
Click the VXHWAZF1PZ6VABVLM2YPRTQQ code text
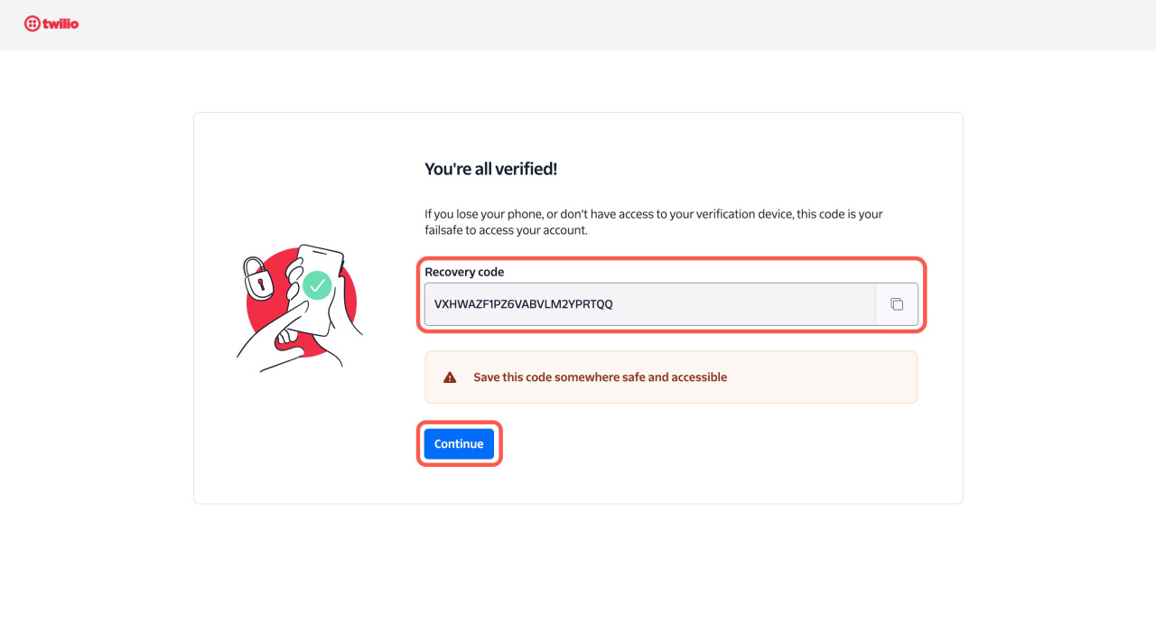click(523, 304)
